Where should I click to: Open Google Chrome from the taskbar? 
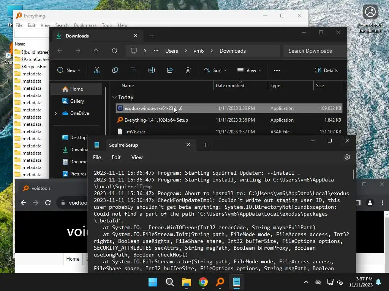[203, 282]
